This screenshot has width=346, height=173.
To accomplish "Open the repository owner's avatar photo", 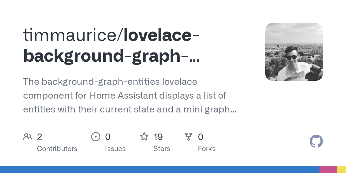I will 294,52.
